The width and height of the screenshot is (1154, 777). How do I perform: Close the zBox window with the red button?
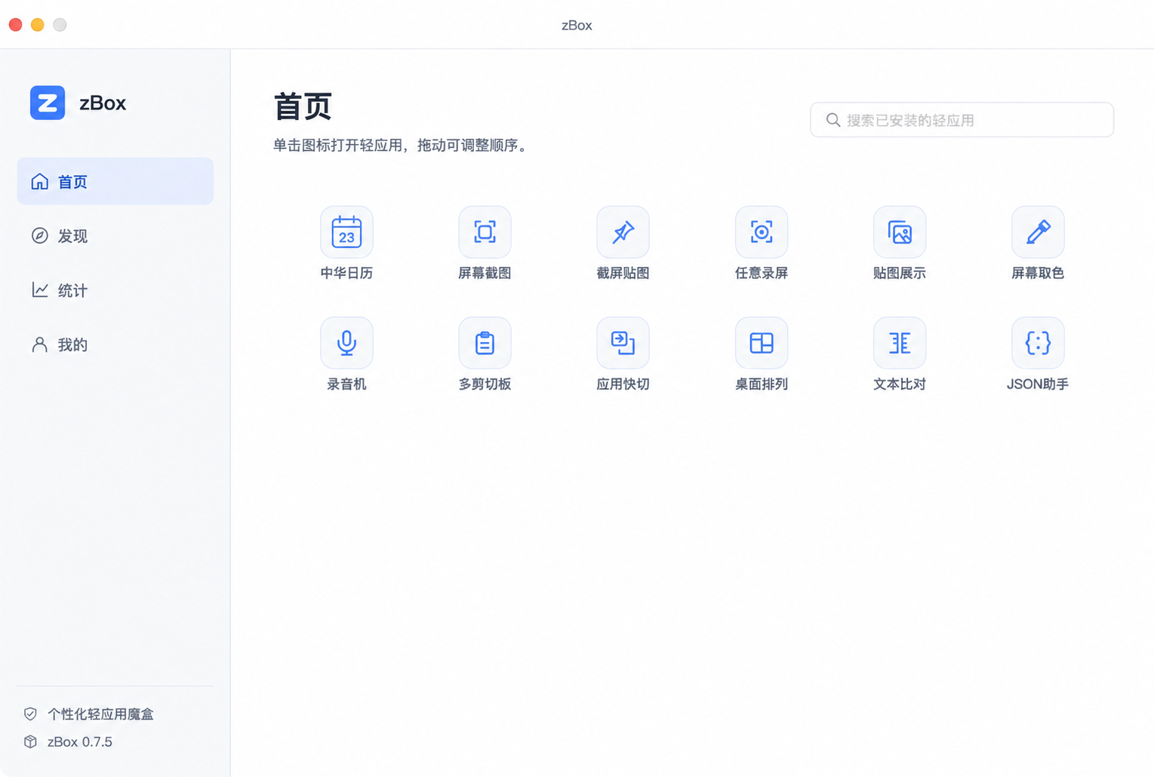[16, 25]
